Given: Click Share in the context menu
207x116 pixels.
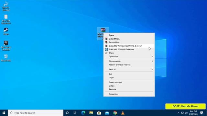Looking at the screenshot, I should pyautogui.click(x=129, y=53).
